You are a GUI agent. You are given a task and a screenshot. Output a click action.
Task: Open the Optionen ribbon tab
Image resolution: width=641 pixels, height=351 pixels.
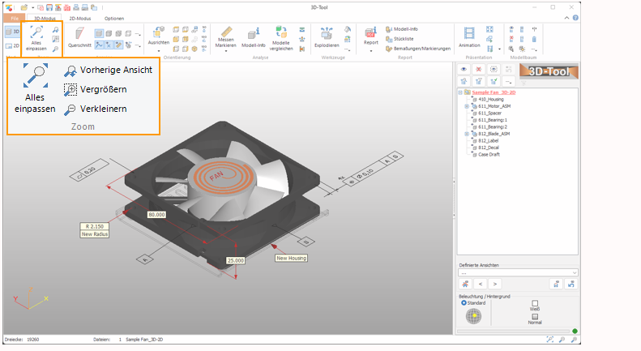114,17
